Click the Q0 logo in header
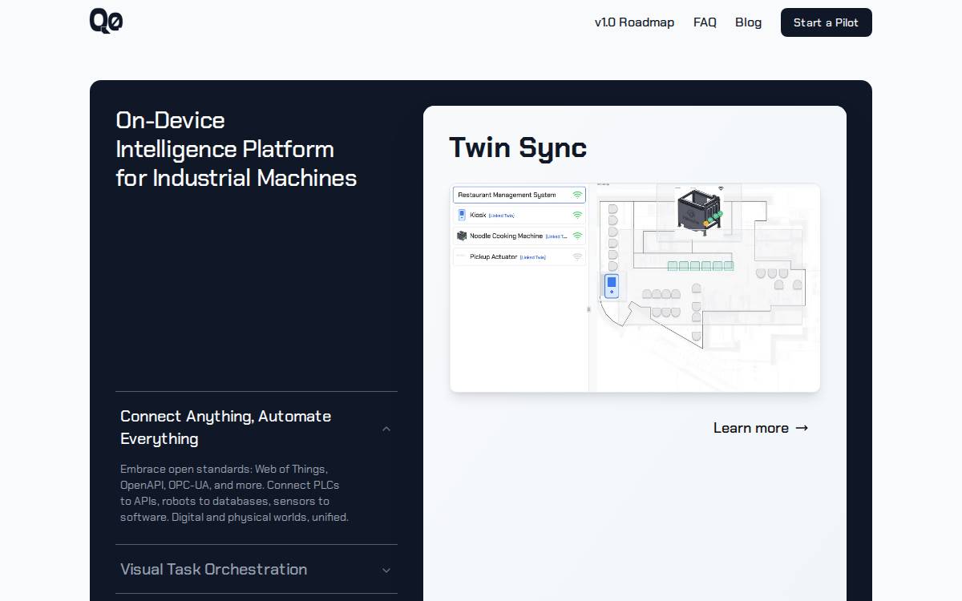Screen dimensions: 962x601 [106, 22]
